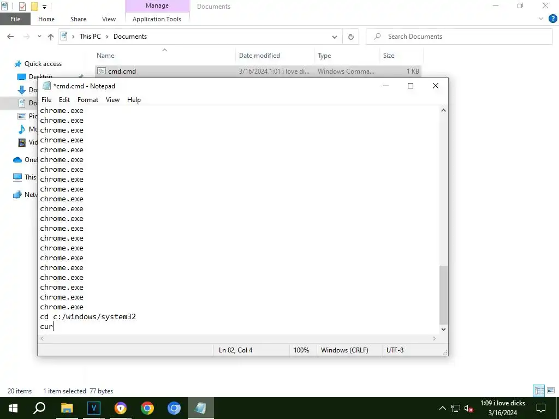The height and width of the screenshot is (419, 559).
Task: Click Properties icon in quick access toolbar
Action: 22,6
